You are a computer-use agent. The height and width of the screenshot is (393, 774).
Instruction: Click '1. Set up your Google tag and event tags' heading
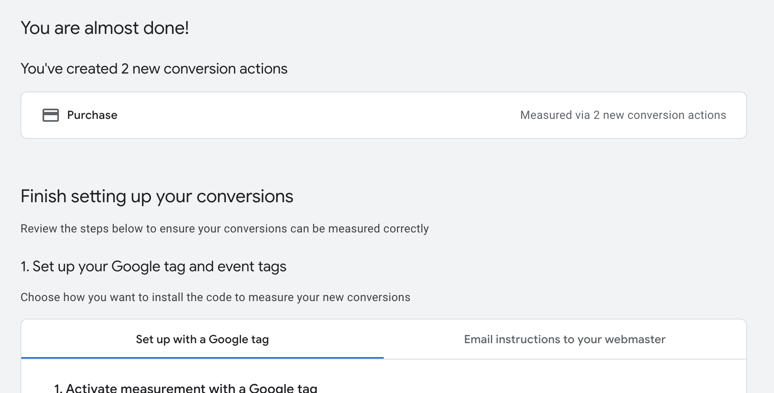point(153,266)
